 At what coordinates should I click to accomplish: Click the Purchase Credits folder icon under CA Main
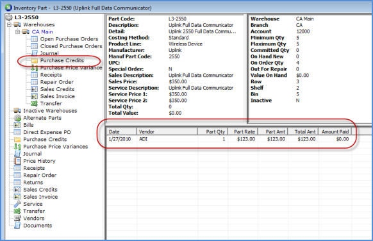(35, 61)
